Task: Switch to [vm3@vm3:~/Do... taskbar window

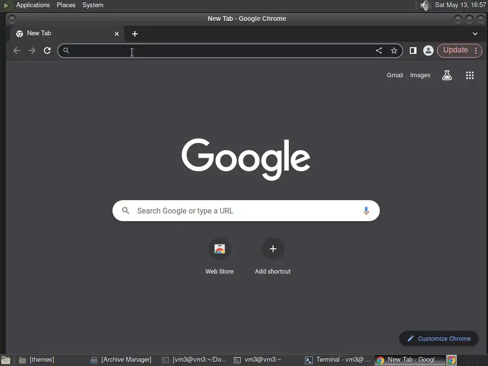Action: [x=195, y=360]
